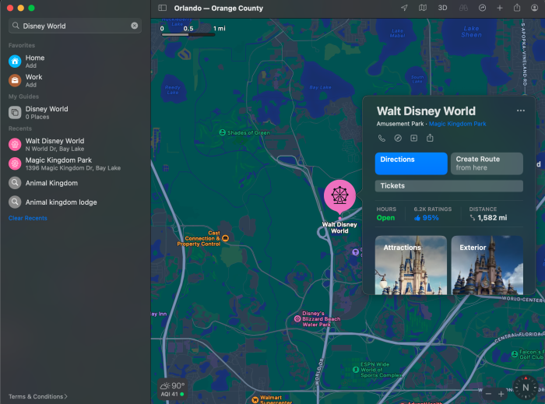This screenshot has width=545, height=404.
Task: Click the 95% ratings thumbs-up
Action: click(427, 218)
